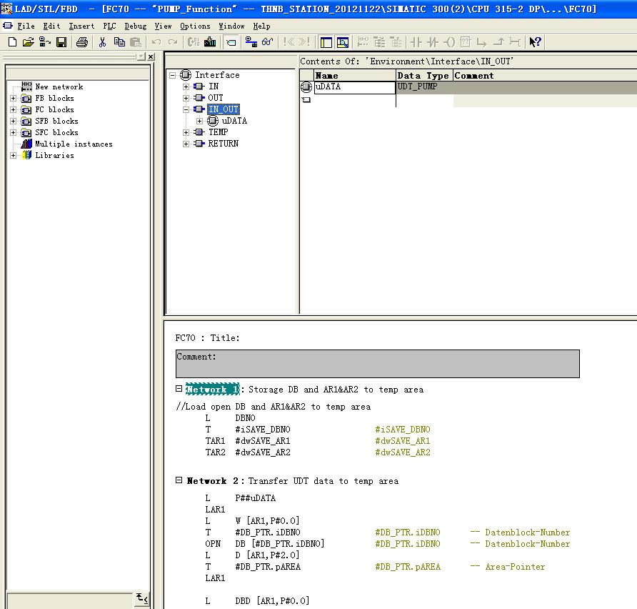Expand the FC blocks tree node
637x609 pixels.
14,110
